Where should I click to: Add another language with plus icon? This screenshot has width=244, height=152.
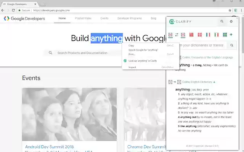231,35
